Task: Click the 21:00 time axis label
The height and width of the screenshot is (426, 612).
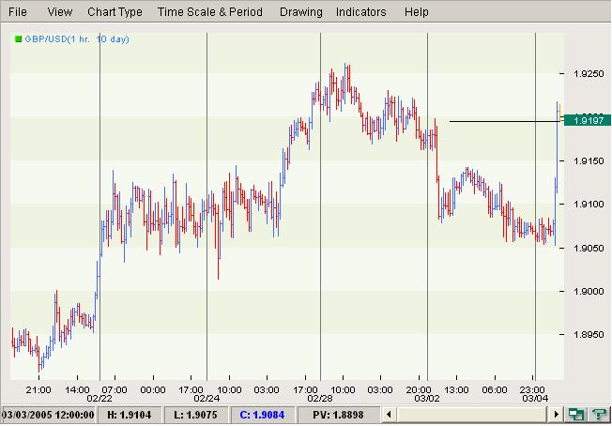Action: 38,390
